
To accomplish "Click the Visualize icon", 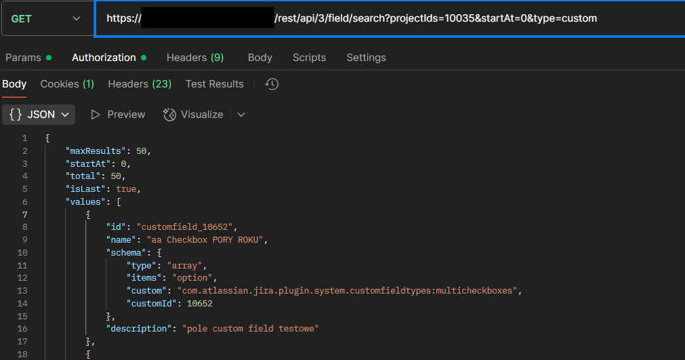I will point(169,115).
